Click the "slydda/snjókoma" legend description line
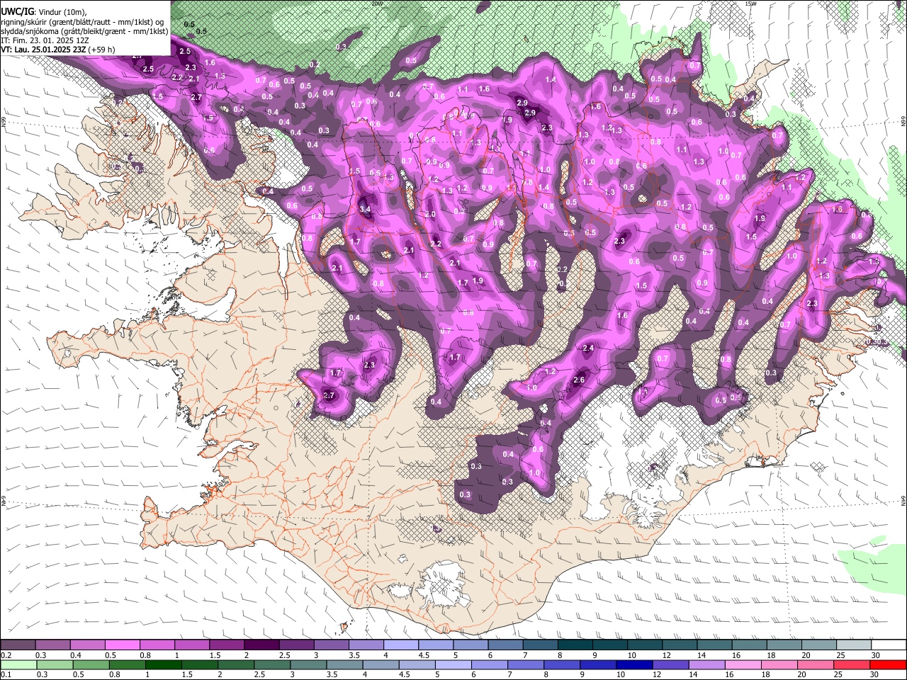 84,31
